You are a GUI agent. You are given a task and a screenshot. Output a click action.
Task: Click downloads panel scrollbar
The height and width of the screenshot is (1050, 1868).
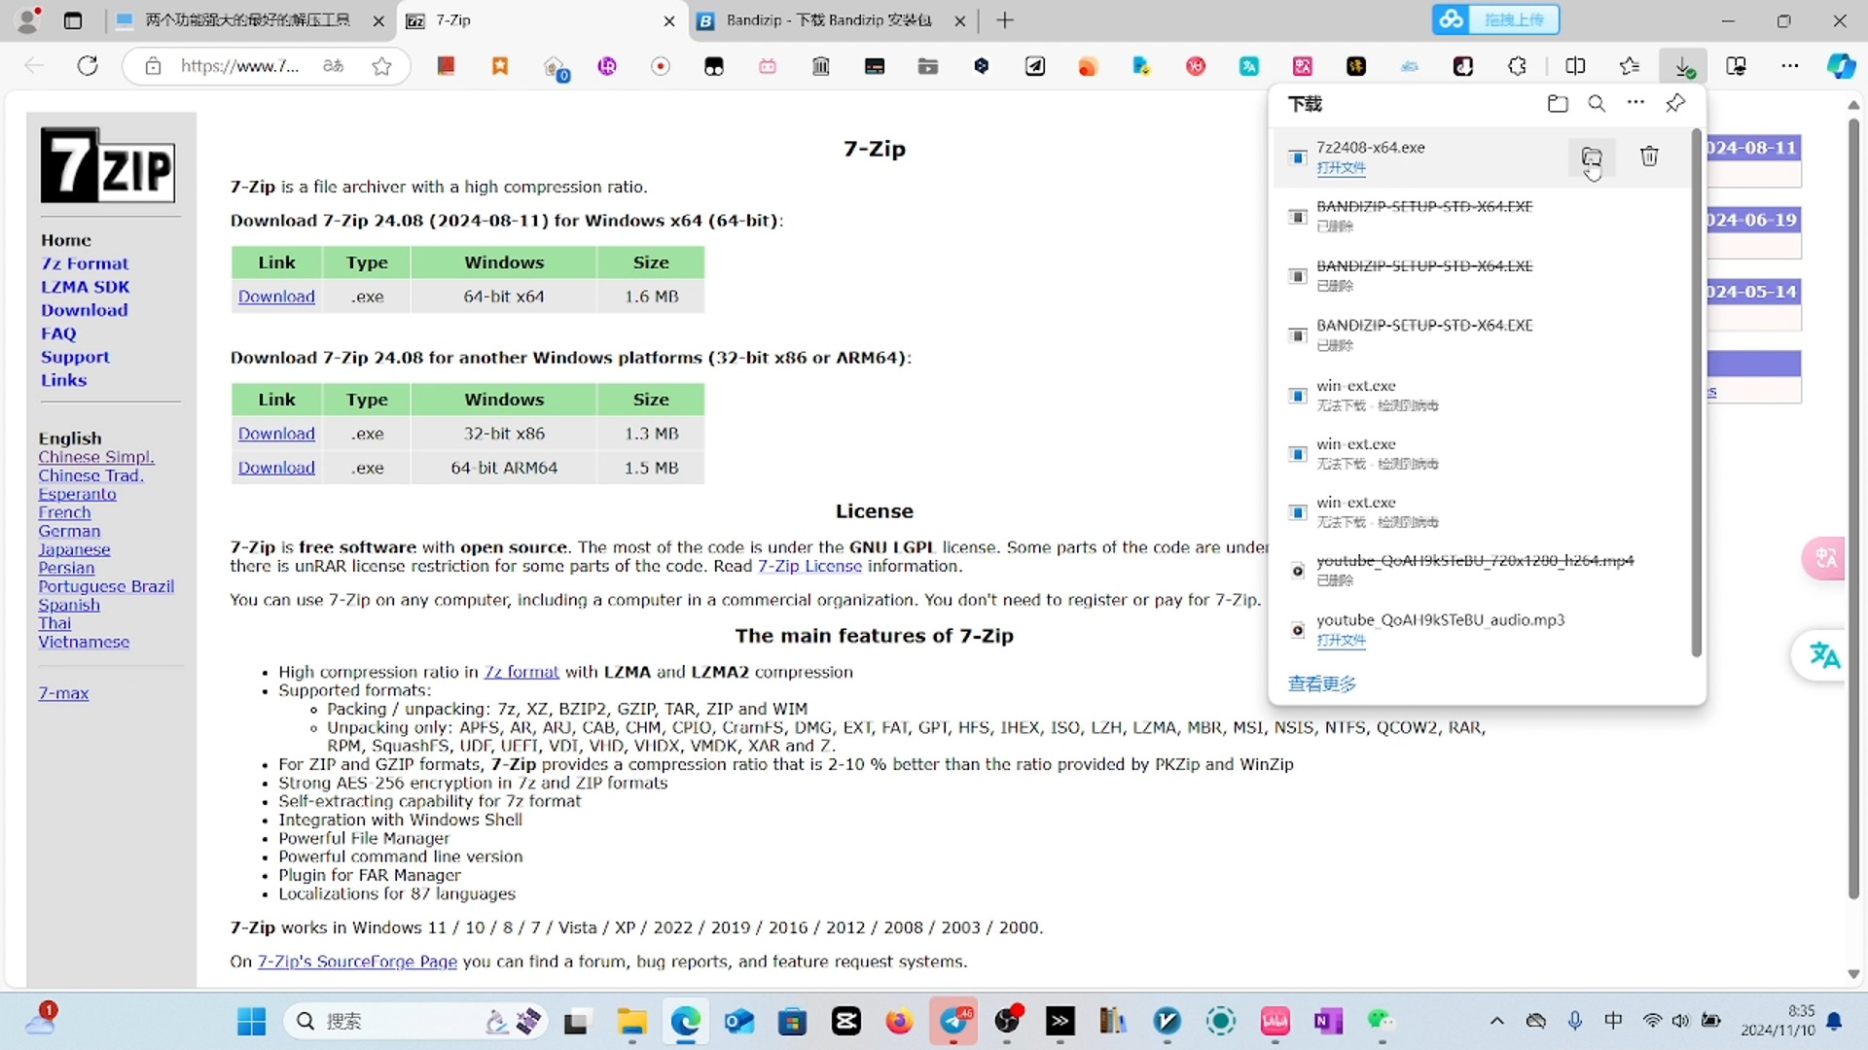1696,394
